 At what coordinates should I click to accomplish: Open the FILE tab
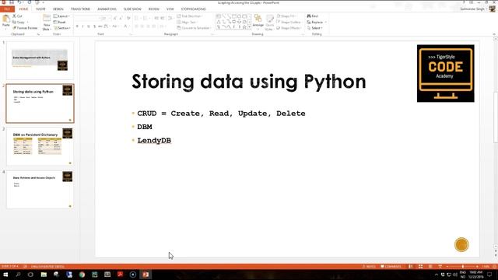pyautogui.click(x=7, y=9)
